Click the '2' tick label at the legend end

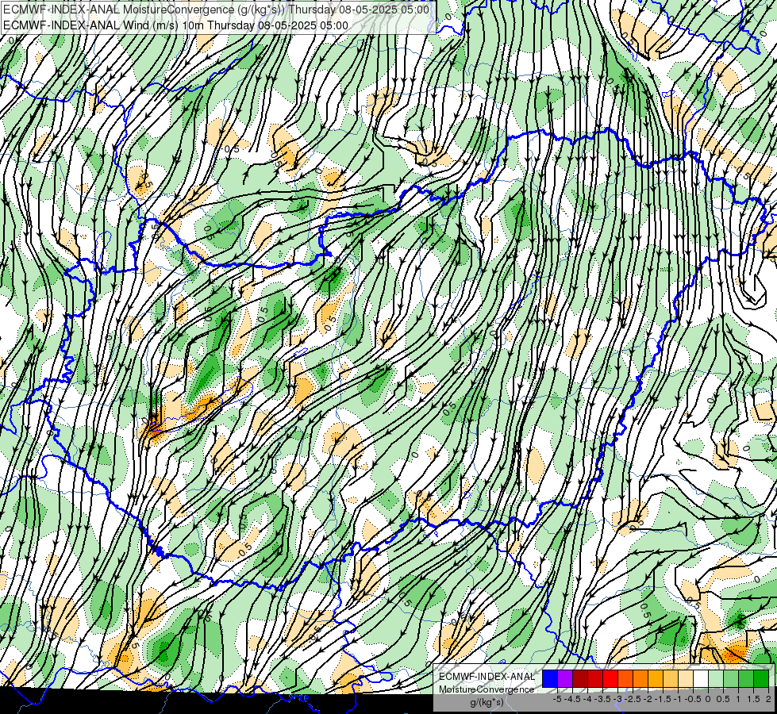coord(768,699)
